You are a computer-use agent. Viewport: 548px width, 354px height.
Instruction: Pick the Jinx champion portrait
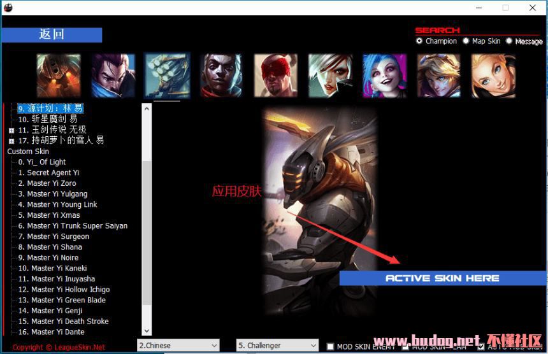pos(385,75)
